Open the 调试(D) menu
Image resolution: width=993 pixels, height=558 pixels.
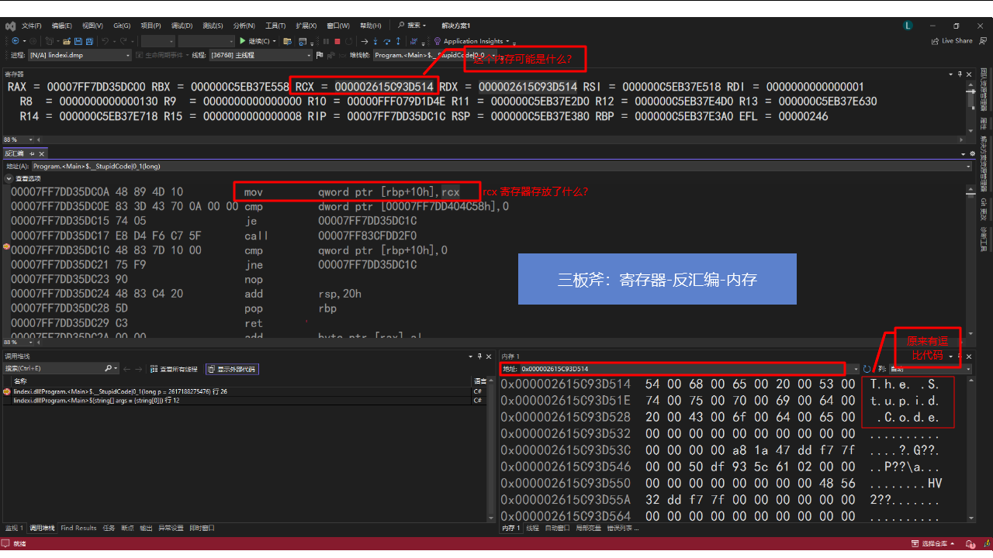click(181, 26)
